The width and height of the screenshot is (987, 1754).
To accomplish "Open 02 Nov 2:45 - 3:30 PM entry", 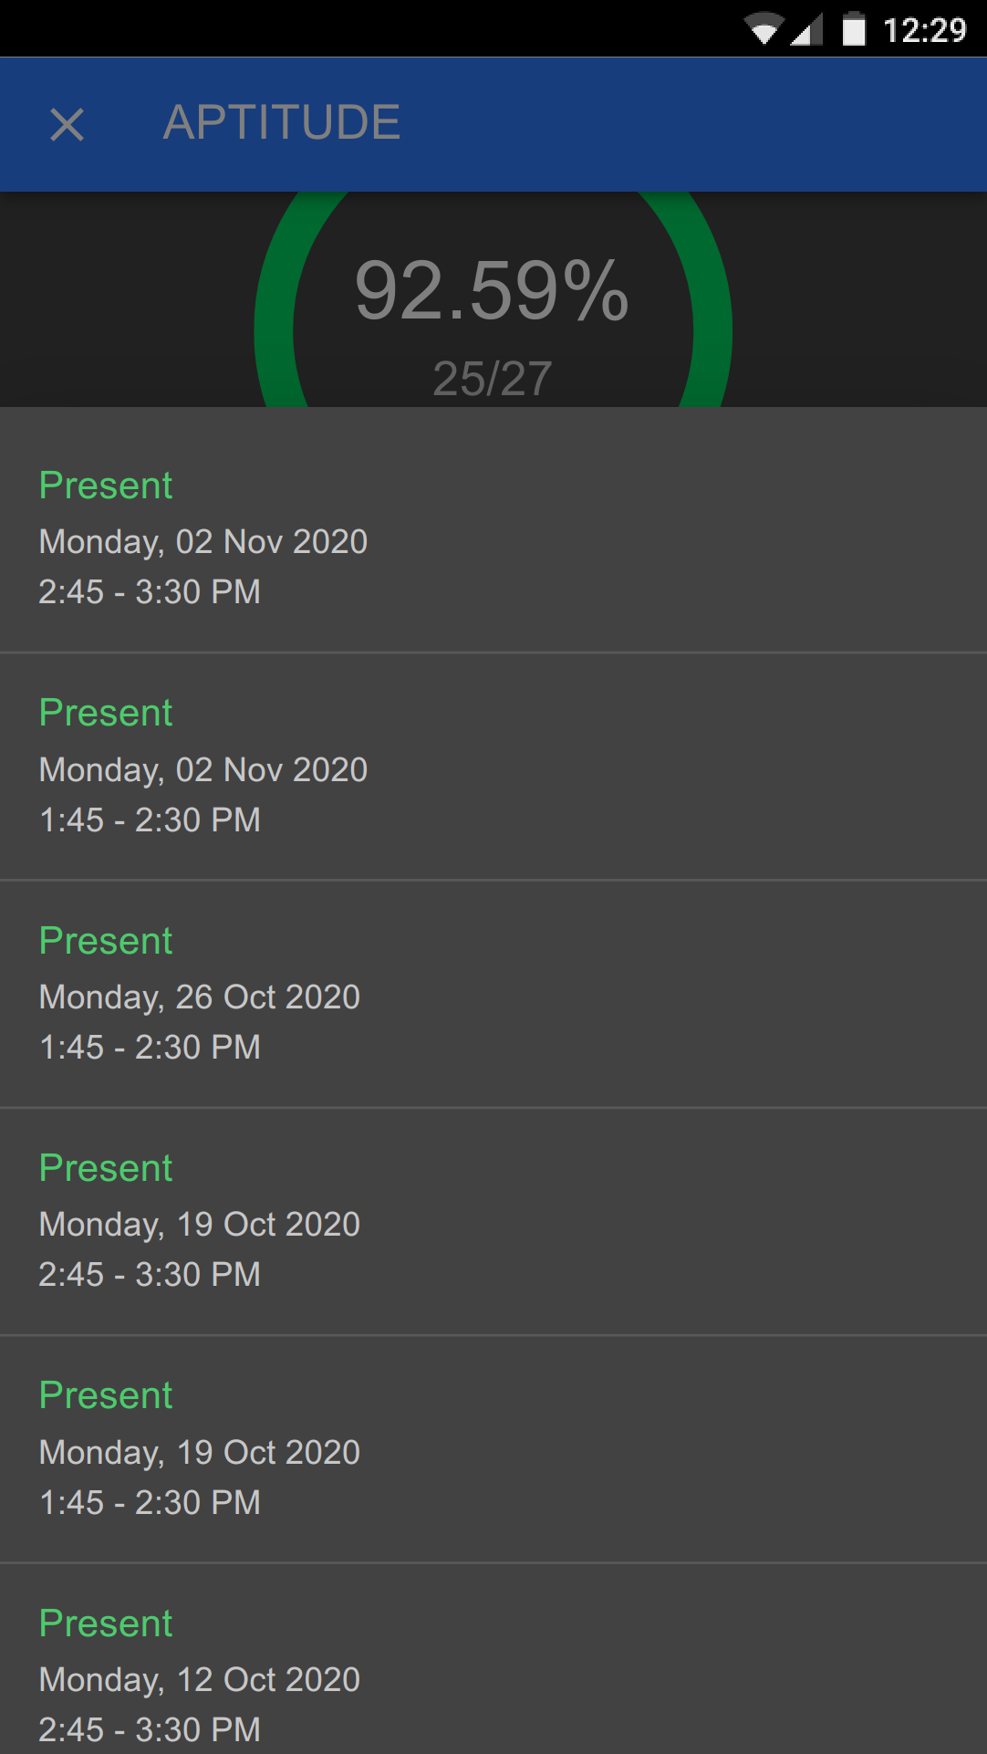I will [493, 538].
